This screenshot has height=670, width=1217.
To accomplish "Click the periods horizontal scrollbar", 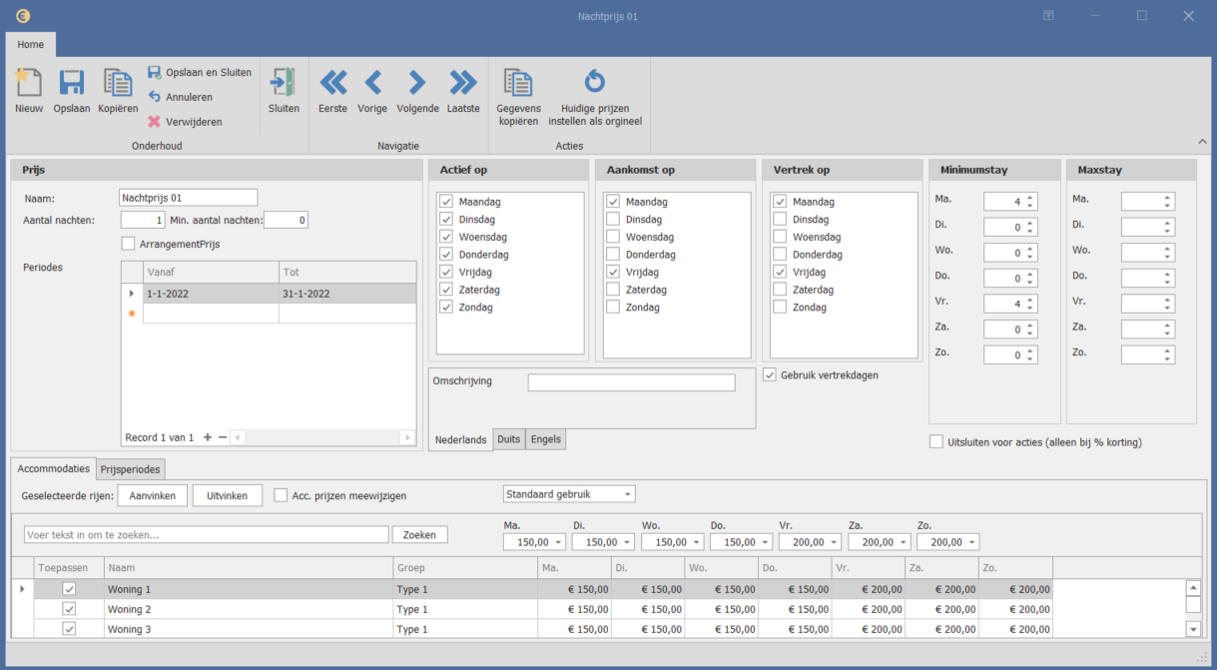I will tap(322, 437).
